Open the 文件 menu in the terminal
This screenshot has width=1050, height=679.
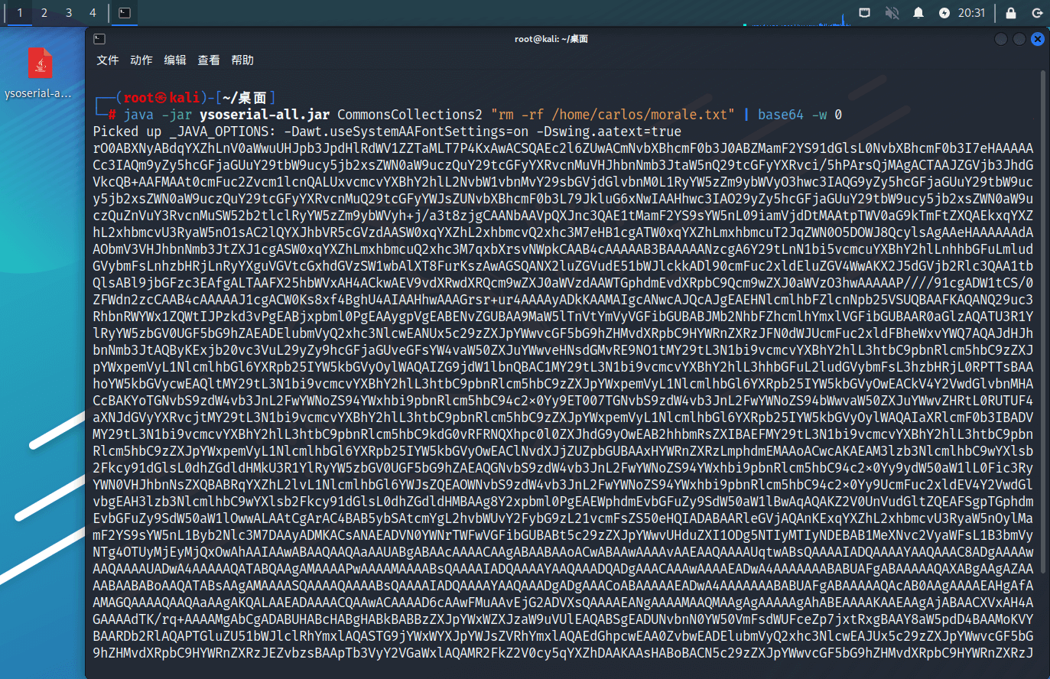108,60
